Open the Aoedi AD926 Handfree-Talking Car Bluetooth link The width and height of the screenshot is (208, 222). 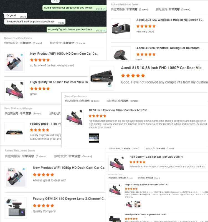[x=169, y=48]
